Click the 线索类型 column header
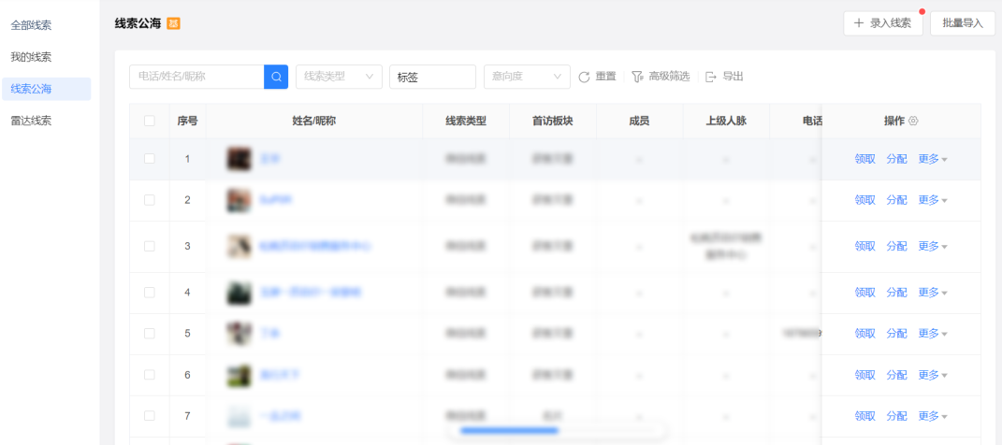The height and width of the screenshot is (445, 1002). coord(466,121)
